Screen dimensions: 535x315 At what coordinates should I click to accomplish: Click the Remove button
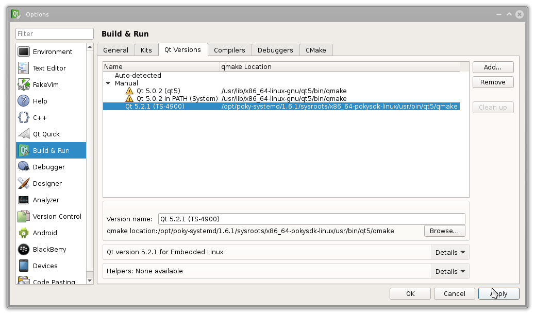493,82
